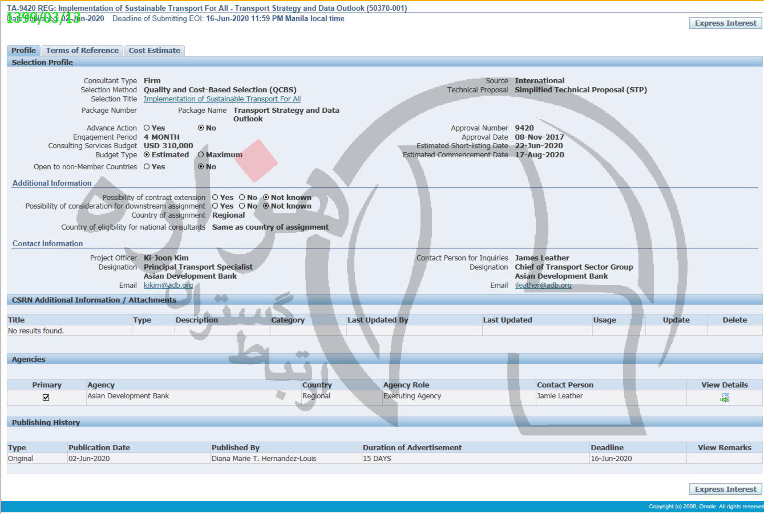
Task: Open the Cost Estimate tab
Action: coord(154,51)
